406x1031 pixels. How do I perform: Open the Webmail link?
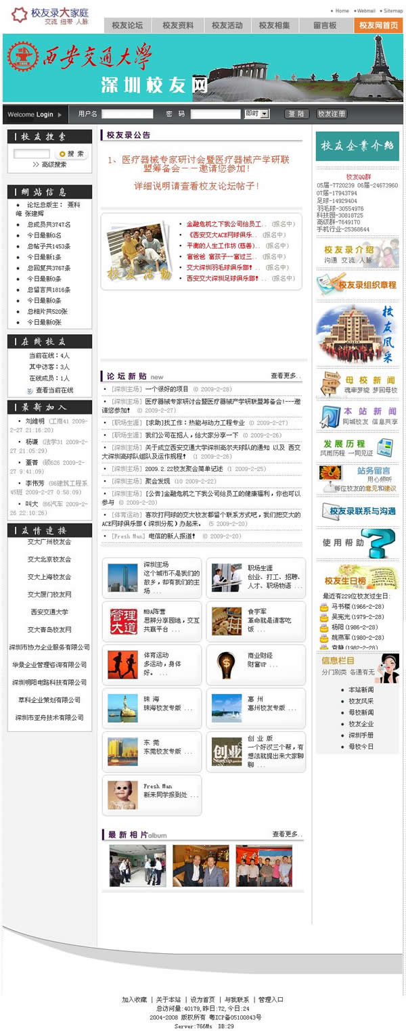366,11
